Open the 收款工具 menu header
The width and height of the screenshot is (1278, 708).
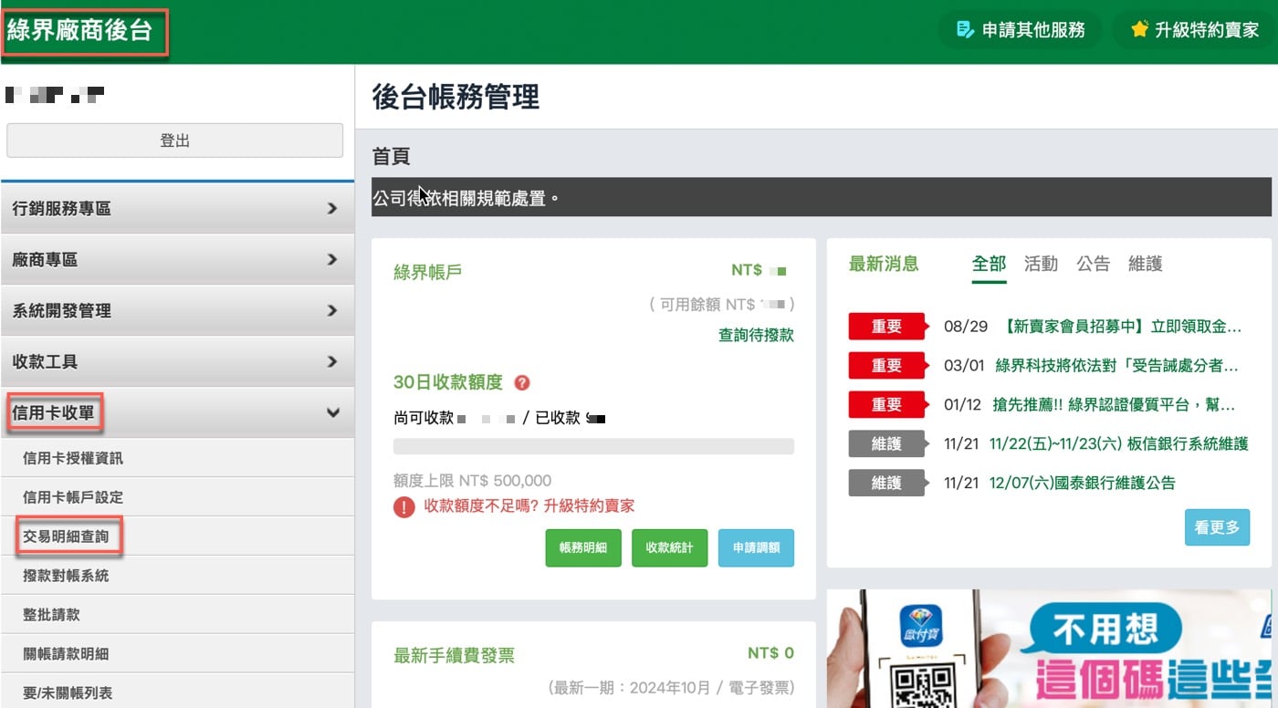[x=177, y=362]
